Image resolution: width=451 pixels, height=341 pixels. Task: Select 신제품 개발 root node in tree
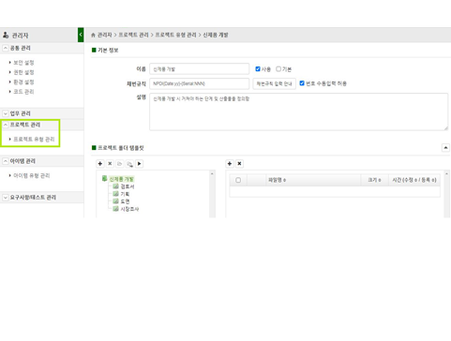coord(122,179)
